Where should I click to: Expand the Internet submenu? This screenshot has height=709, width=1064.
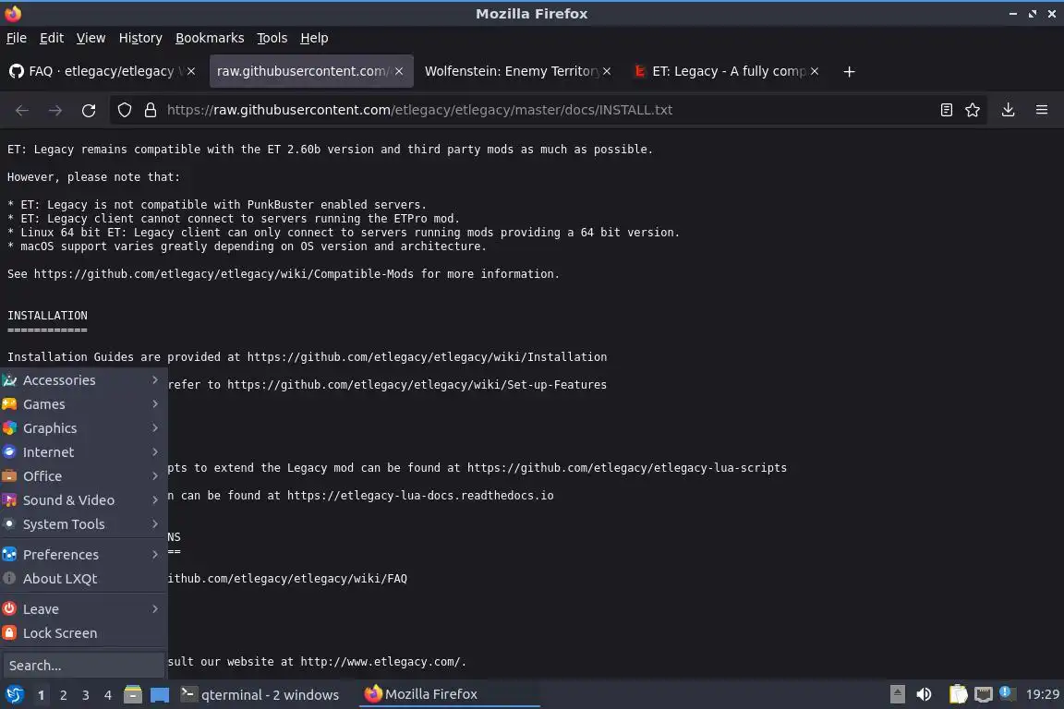[83, 451]
